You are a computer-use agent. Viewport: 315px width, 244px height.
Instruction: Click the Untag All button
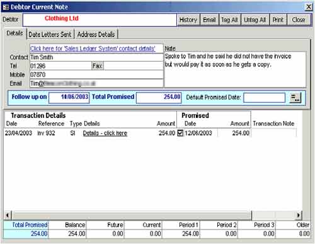[255, 20]
